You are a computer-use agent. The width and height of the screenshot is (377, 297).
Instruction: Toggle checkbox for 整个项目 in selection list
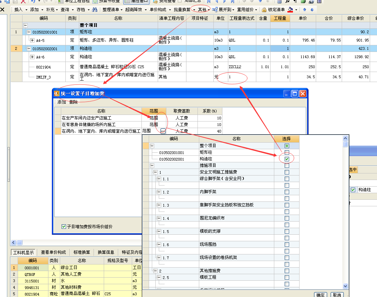click(287, 146)
